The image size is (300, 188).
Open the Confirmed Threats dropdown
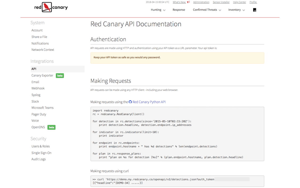(207, 10)
